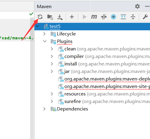This screenshot has height=139, width=150.
Task: Select the Lifecycle folder
Action: click(x=66, y=34)
